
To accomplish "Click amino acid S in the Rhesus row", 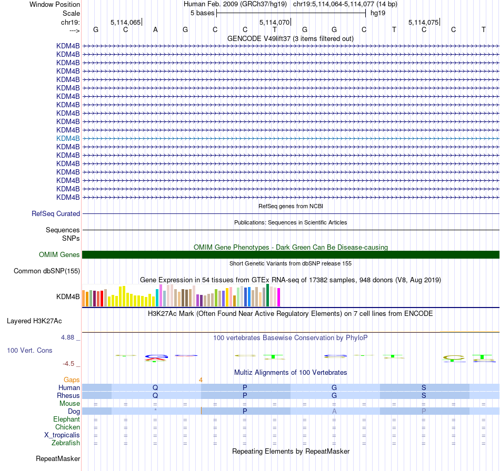I will coord(424,395).
